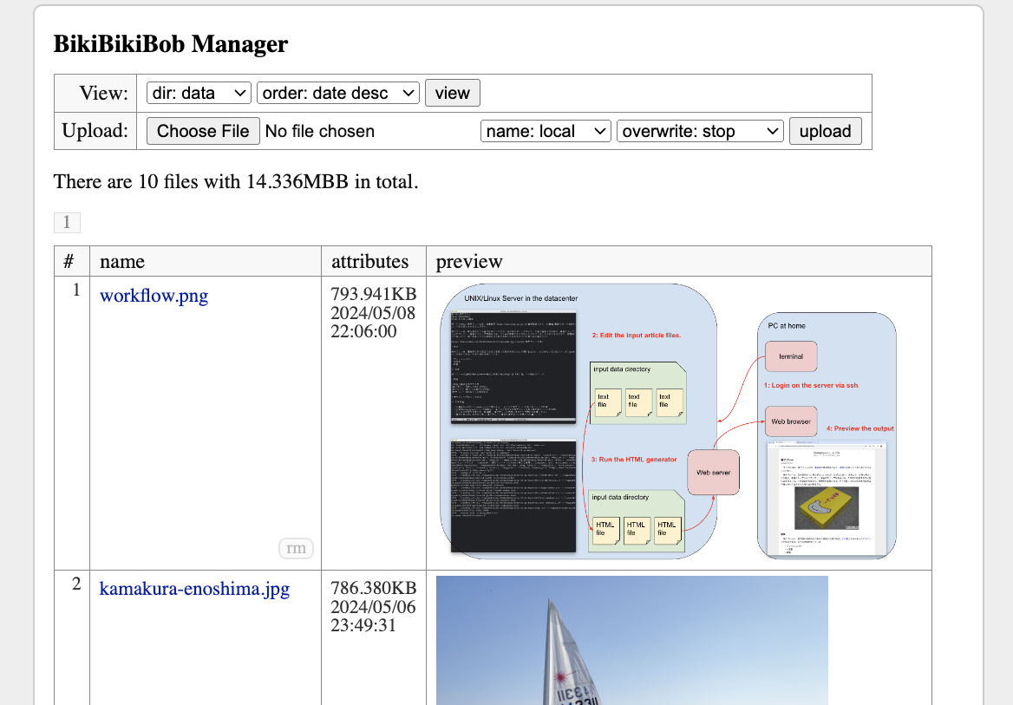Click the '#' column header
This screenshot has width=1013, height=705.
point(69,261)
